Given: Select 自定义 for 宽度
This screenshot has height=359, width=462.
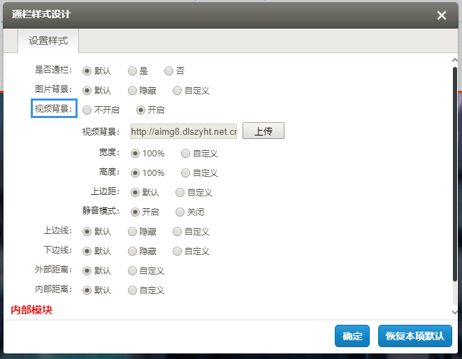Looking at the screenshot, I should pyautogui.click(x=185, y=153).
